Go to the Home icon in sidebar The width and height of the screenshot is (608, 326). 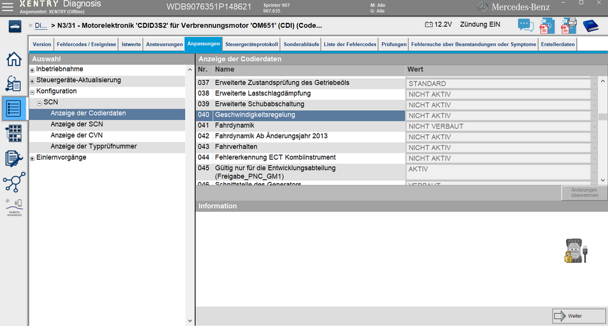(x=14, y=59)
